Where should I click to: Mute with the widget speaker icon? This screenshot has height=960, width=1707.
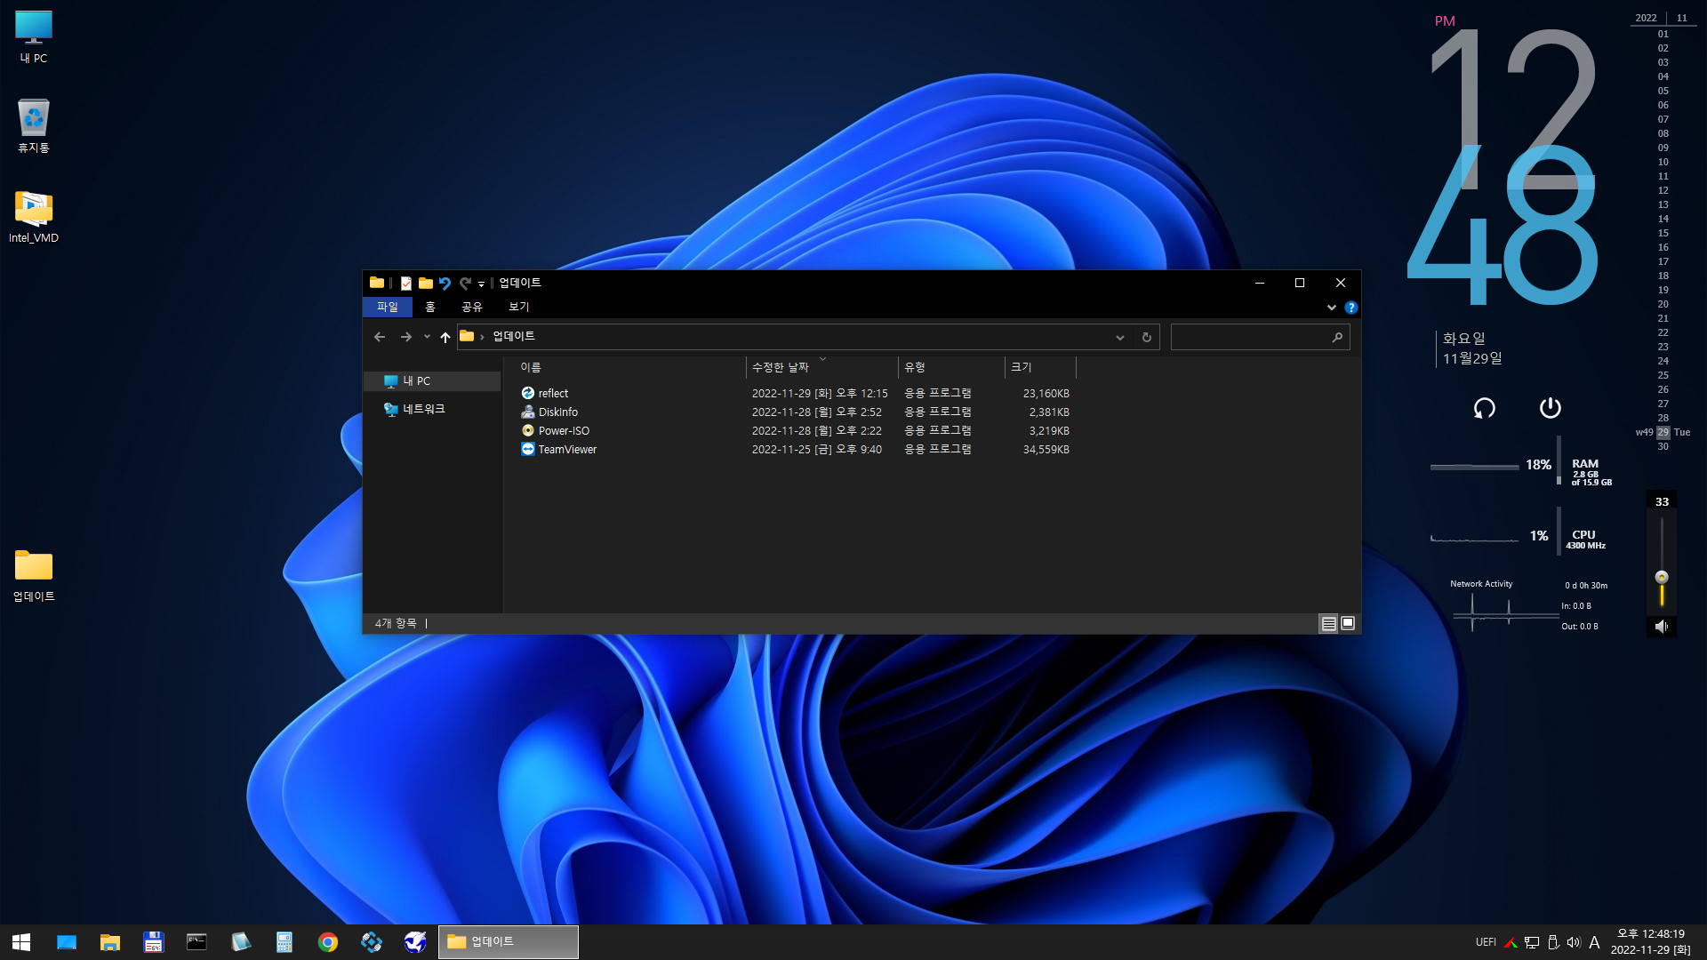tap(1661, 627)
